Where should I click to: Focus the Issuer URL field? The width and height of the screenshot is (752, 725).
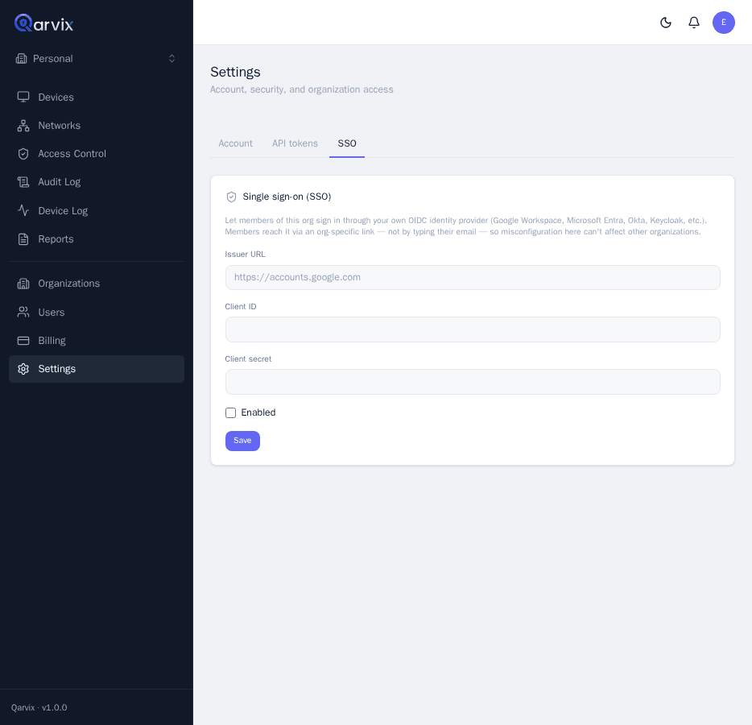point(473,277)
